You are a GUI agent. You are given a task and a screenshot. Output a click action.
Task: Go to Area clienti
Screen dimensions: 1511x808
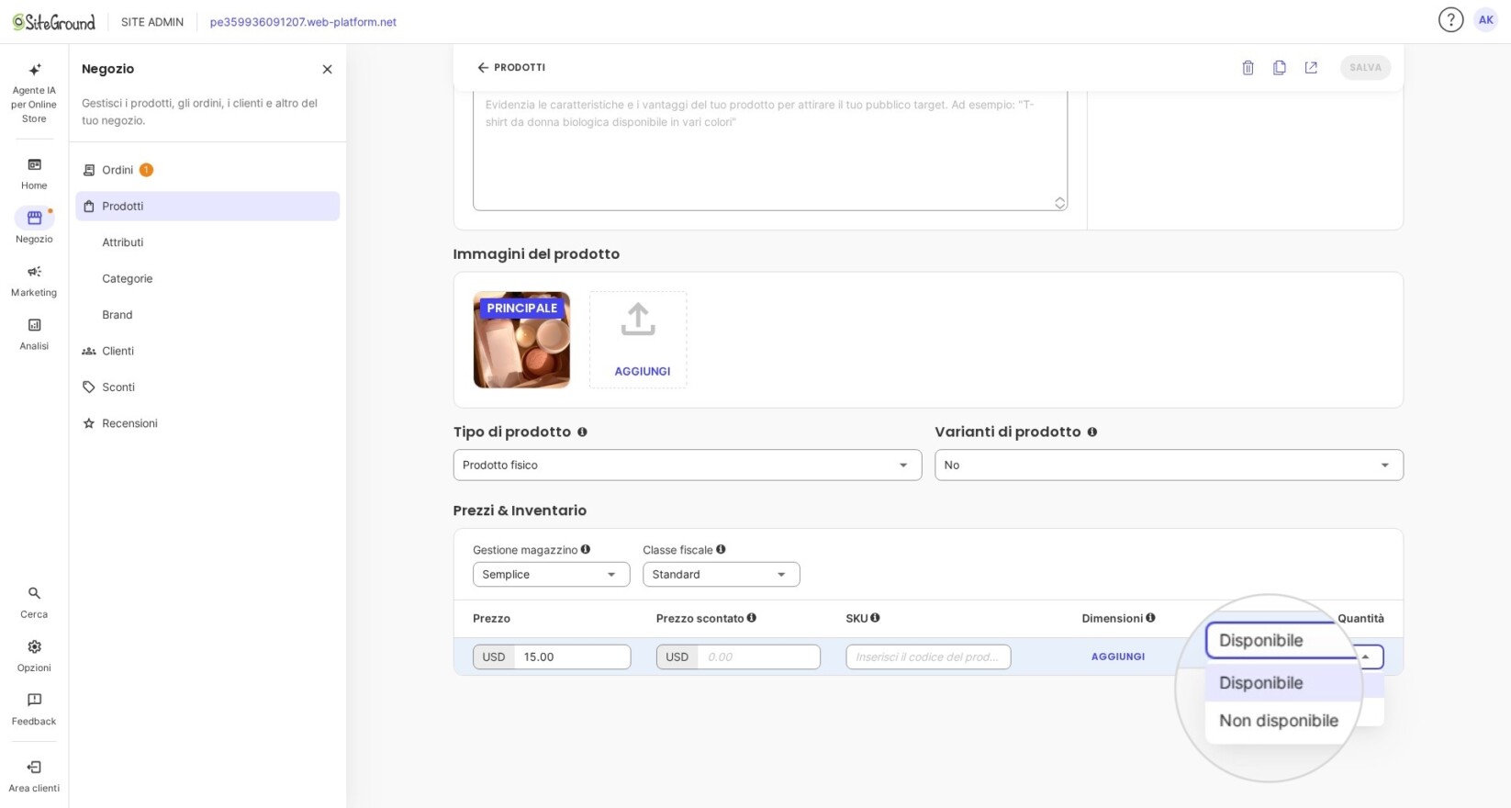point(34,776)
